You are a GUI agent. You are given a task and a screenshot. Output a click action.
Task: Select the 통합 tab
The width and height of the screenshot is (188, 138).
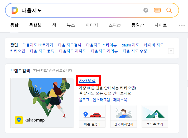15,25
